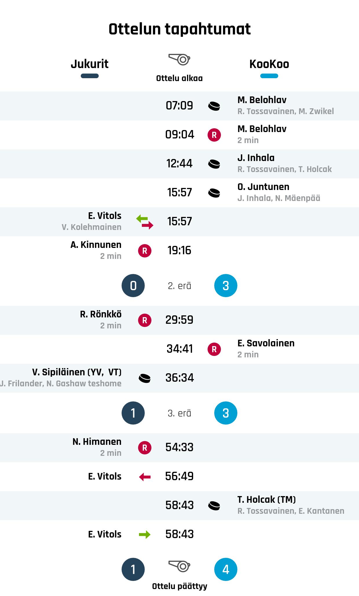359x596 pixels.
Task: Click the 2. erä period marker
Action: [179, 286]
